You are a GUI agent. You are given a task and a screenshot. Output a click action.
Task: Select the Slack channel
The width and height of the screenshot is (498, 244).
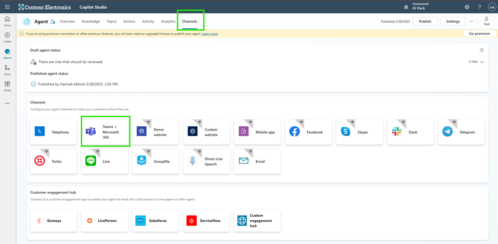pos(410,132)
